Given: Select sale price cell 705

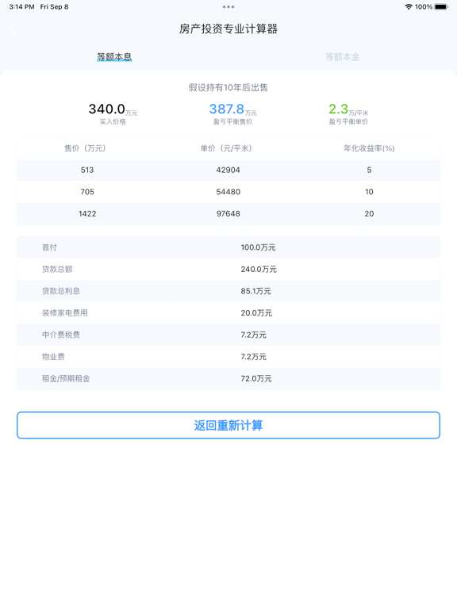Looking at the screenshot, I should pyautogui.click(x=87, y=192).
